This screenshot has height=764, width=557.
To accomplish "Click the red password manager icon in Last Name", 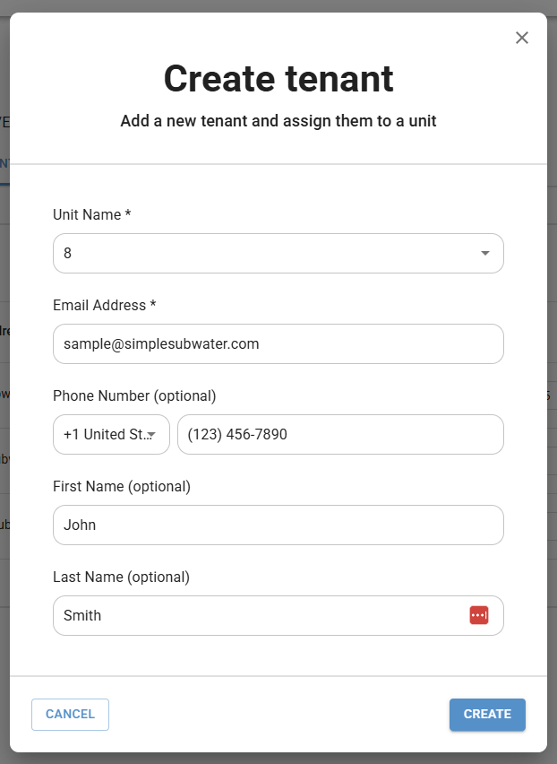I will click(x=479, y=615).
